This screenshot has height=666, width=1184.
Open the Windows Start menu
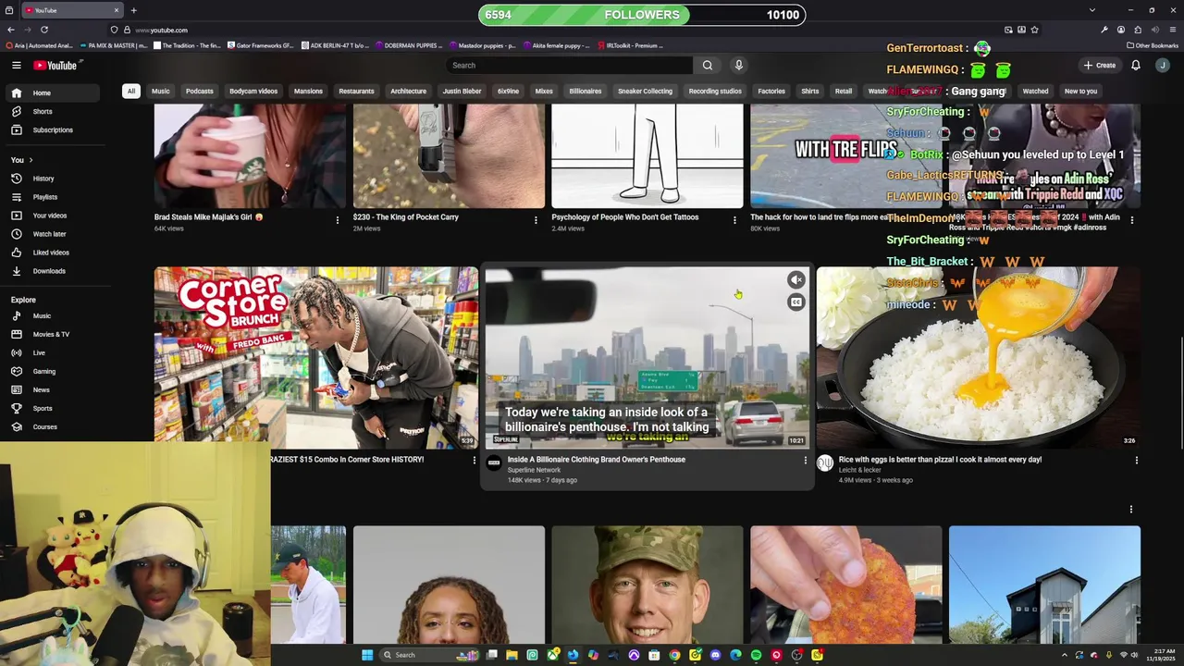click(367, 655)
